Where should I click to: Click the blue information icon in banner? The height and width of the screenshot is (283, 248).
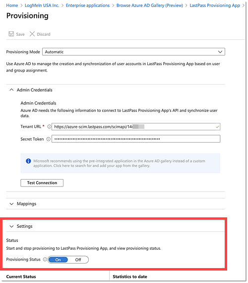coord(28,161)
